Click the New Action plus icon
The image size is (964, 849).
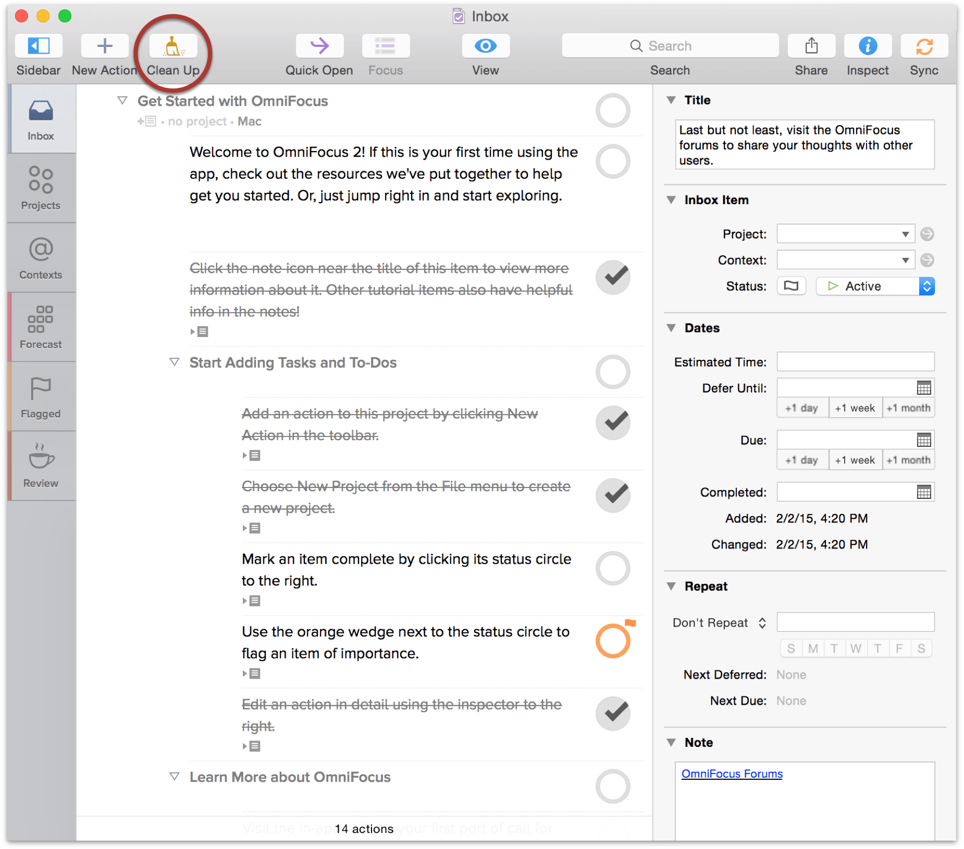coord(105,46)
